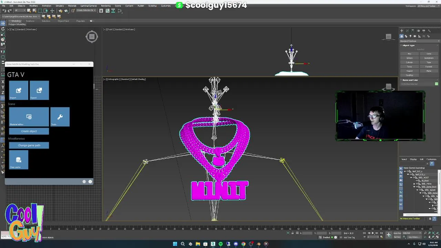Click the Box primitive button
441x248 pixels.
[409, 54]
